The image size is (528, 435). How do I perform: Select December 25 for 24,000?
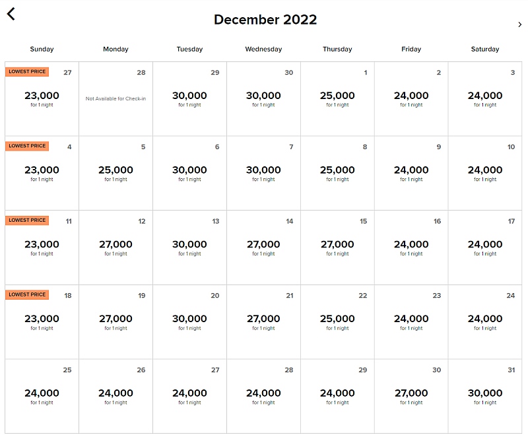42,396
